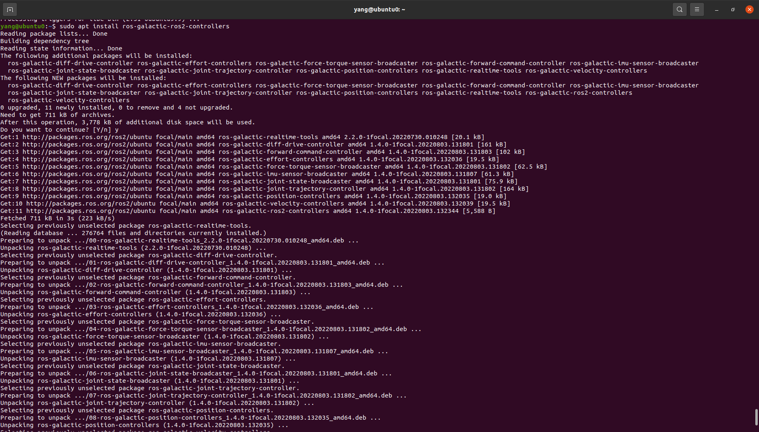759x432 pixels.
Task: Click 'Preparing to unpack .../05-ros-galactic-imu-sensor-broadcaster' line
Action: coord(194,351)
